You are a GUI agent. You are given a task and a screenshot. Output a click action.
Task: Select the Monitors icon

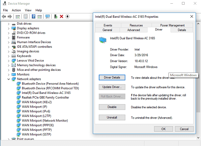click(14, 75)
